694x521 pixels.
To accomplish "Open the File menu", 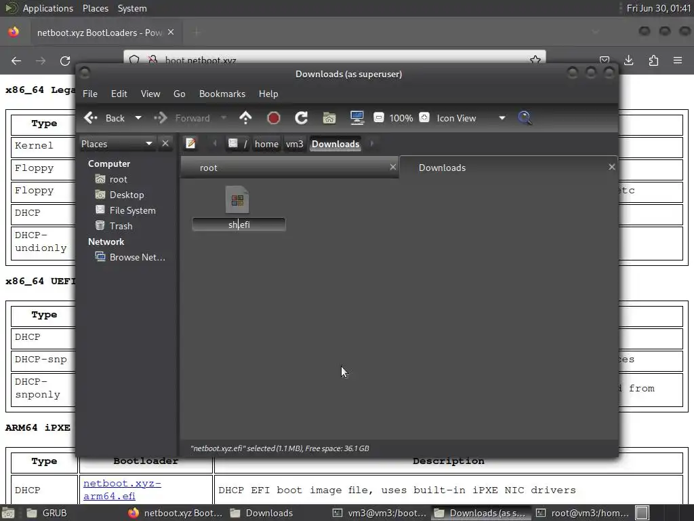I will pyautogui.click(x=90, y=94).
